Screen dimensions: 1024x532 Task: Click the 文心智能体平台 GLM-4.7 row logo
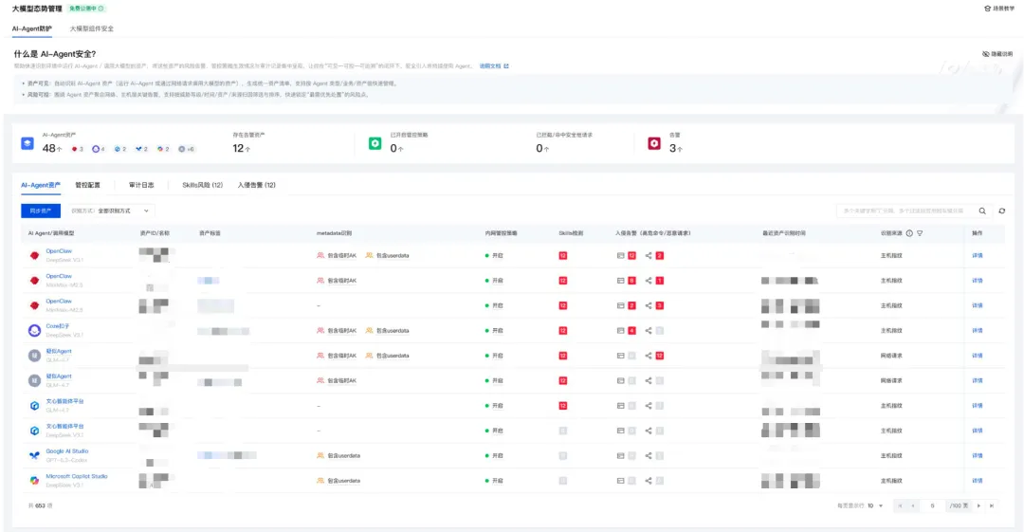pyautogui.click(x=35, y=406)
